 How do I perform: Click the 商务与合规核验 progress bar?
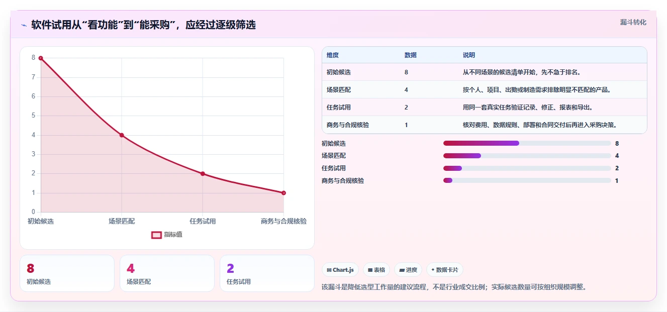[527, 180]
